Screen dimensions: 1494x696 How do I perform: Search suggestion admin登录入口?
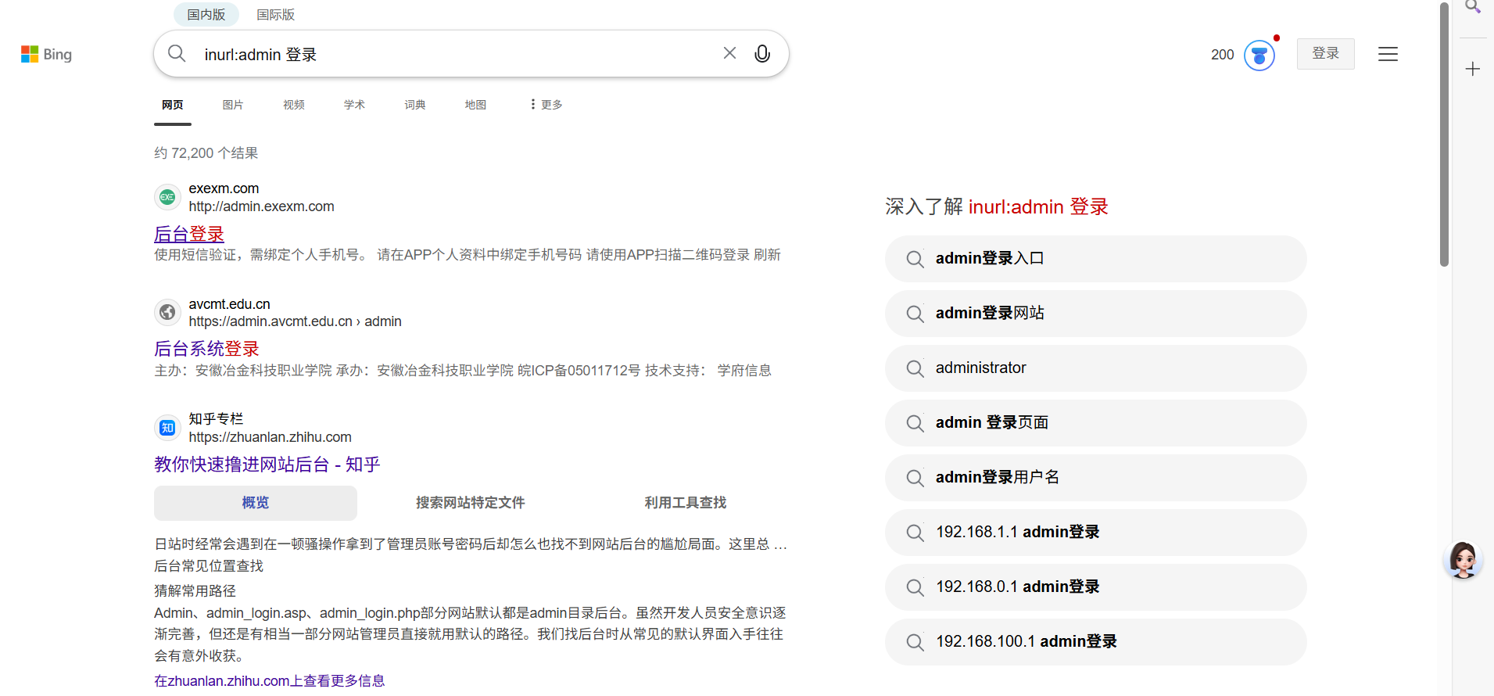pyautogui.click(x=1096, y=259)
